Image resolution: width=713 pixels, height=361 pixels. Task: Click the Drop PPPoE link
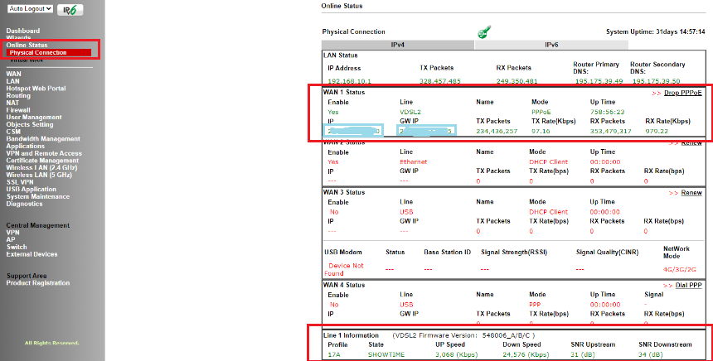click(x=681, y=93)
